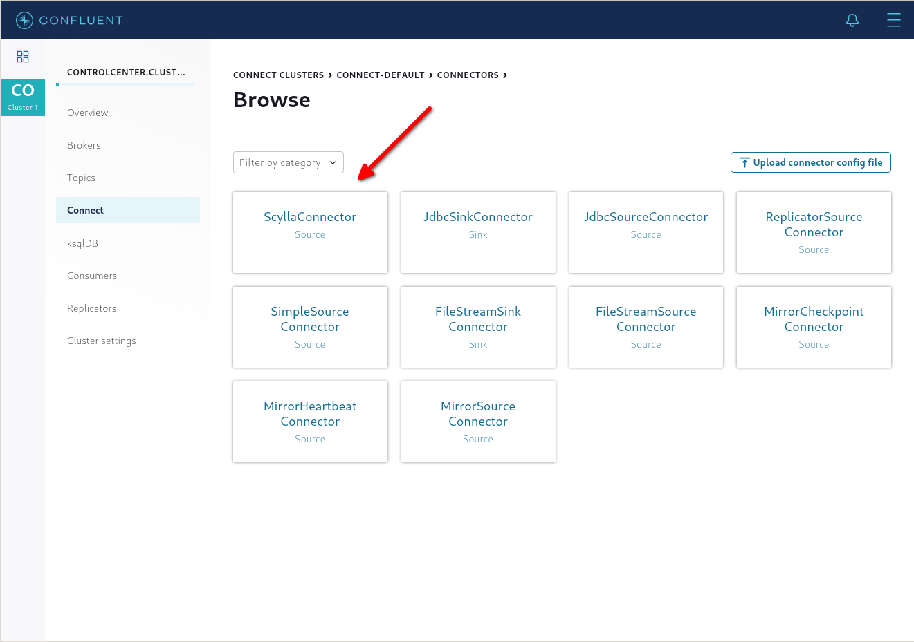
Task: Select the CO Cluster 1 tile
Action: 23,97
